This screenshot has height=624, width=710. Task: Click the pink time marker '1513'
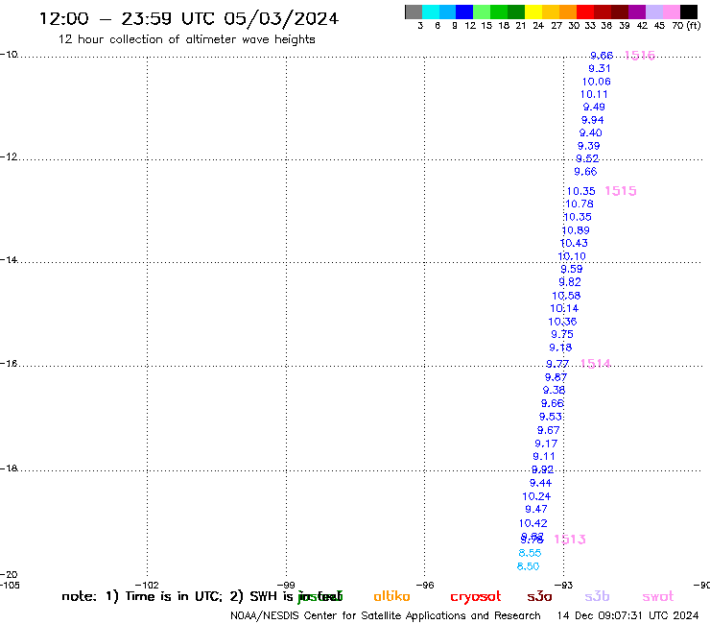(x=570, y=540)
